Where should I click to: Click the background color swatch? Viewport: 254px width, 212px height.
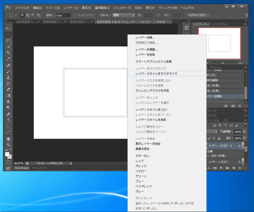[x=10, y=157]
